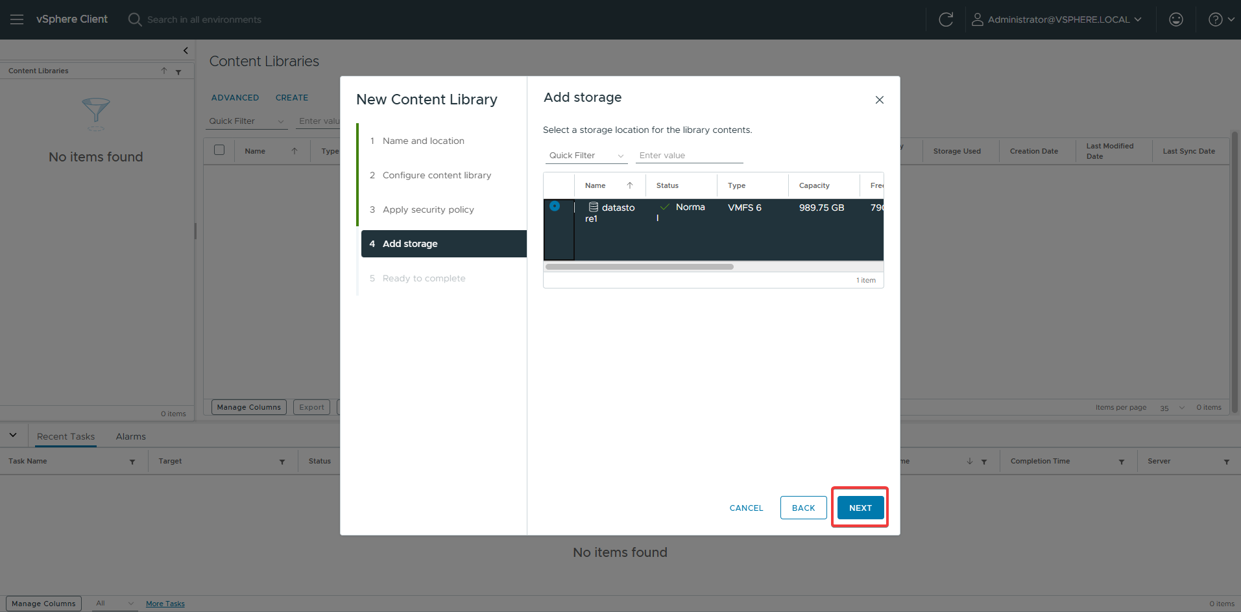Click the Search in all environments field
Image resolution: width=1241 pixels, height=612 pixels.
point(204,19)
